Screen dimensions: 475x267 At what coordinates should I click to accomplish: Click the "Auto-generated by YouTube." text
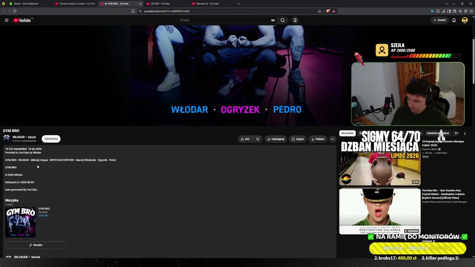(21, 190)
